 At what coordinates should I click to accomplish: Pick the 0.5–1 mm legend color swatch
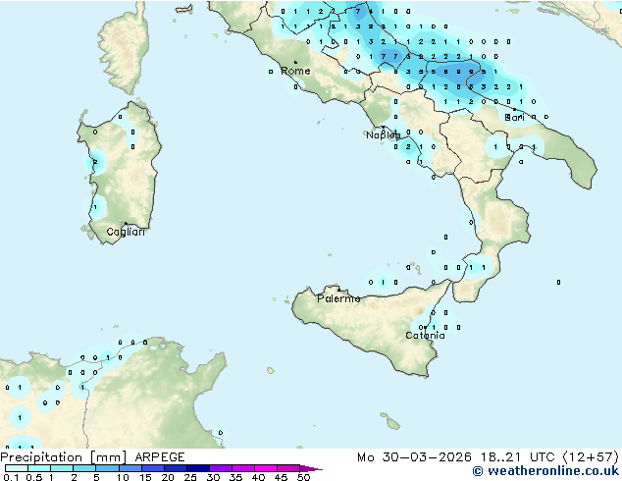pos(39,468)
